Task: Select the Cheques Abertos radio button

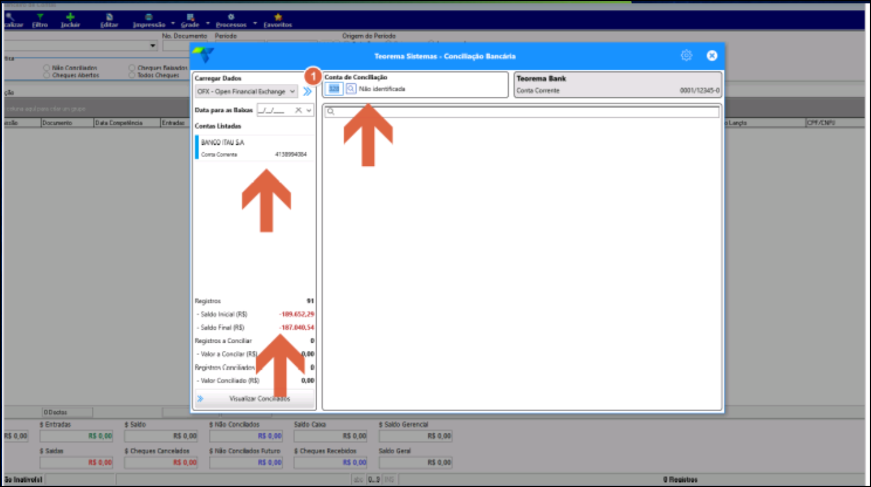Action: pyautogui.click(x=47, y=75)
